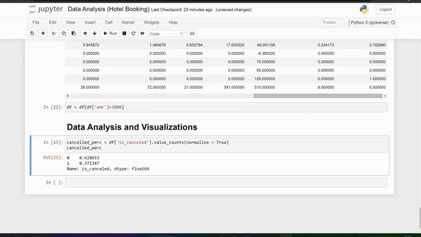Click table cell 391.000000
The width and height of the screenshot is (421, 237).
234,88
